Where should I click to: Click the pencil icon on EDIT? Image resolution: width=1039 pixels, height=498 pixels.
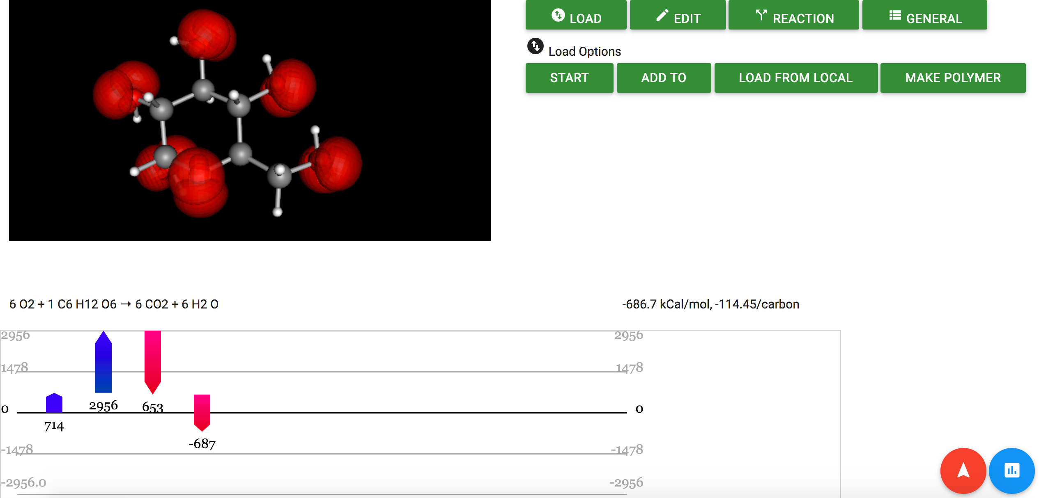click(662, 16)
